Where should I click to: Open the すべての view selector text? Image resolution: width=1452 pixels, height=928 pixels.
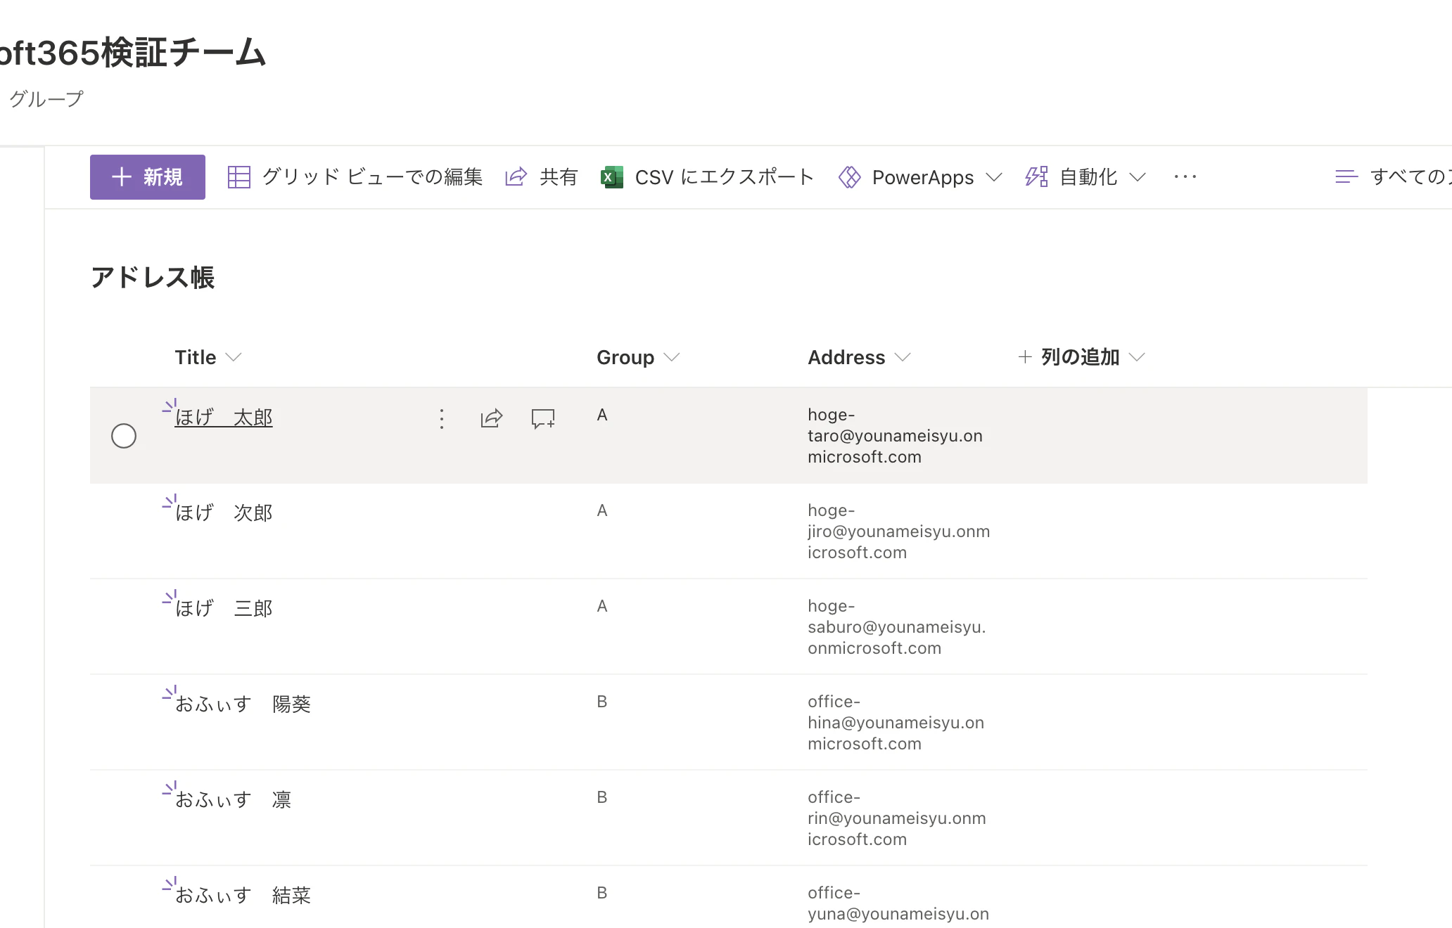click(1410, 177)
